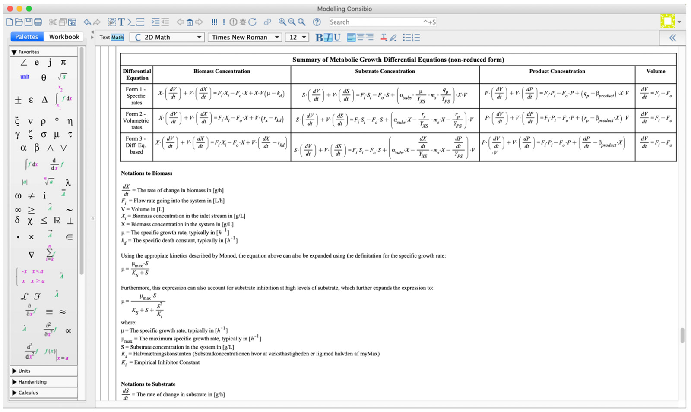Zoom in on the document
Screen dimensions: 691x412
283,22
